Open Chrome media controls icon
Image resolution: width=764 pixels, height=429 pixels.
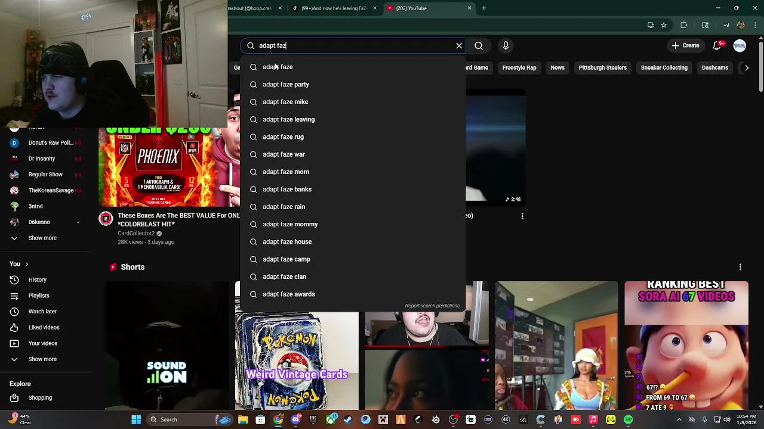(726, 25)
